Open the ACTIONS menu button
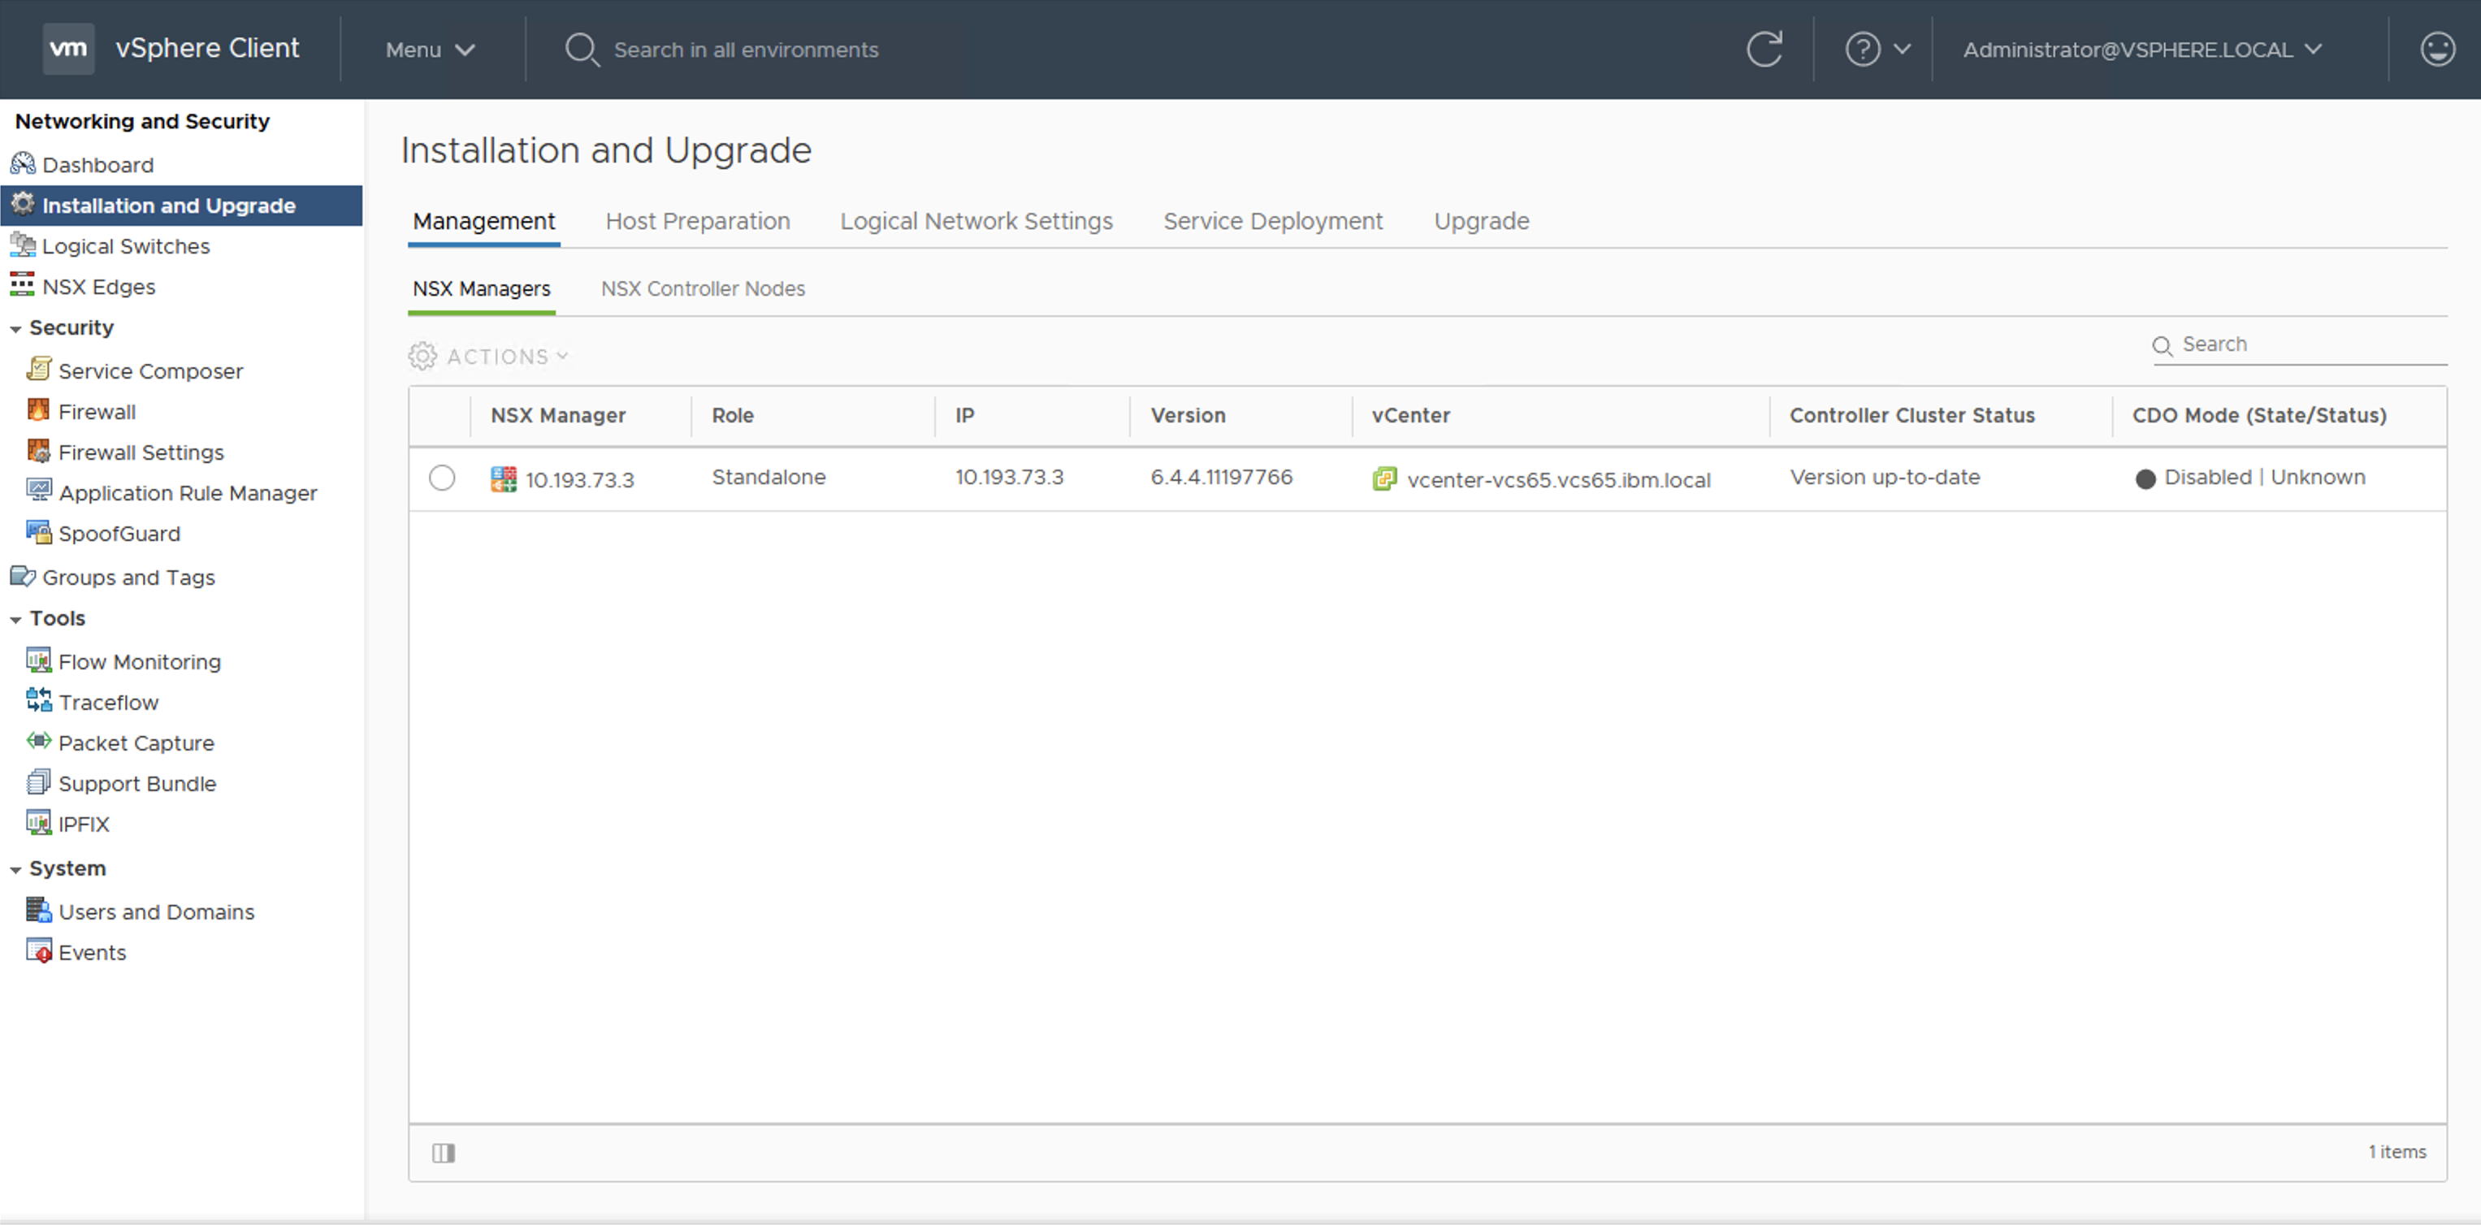 point(489,357)
